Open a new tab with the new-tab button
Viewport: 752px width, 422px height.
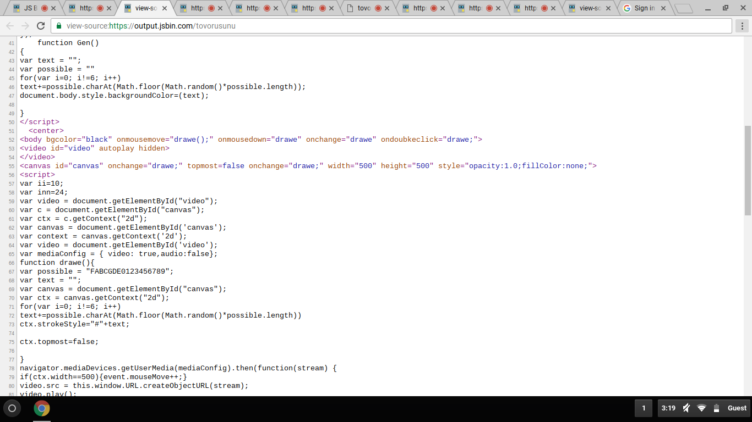pos(684,8)
